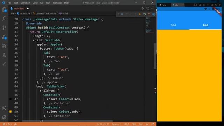Image resolution: width=224 pixels, height=126 pixels.
Task: Open the Terminal menu
Action: point(57,3)
